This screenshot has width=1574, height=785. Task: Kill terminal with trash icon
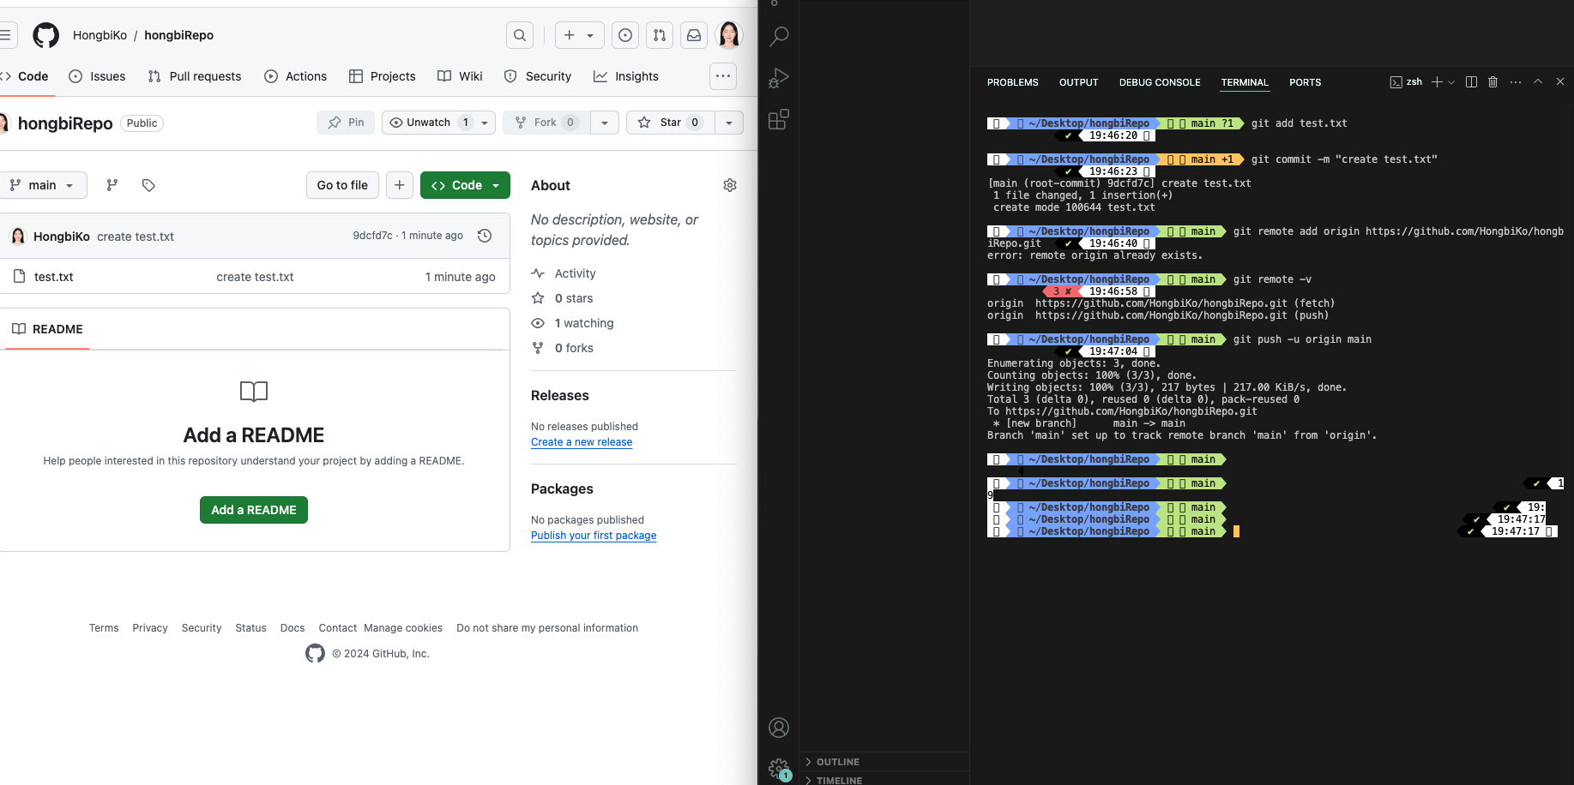(x=1493, y=82)
